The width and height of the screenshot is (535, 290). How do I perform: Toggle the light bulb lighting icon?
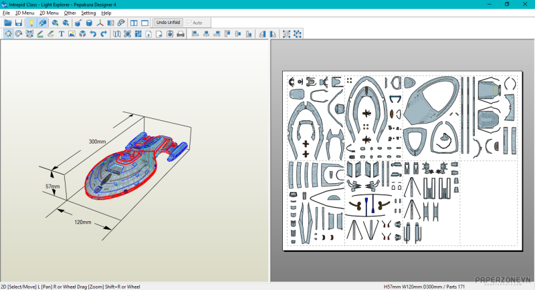31,23
